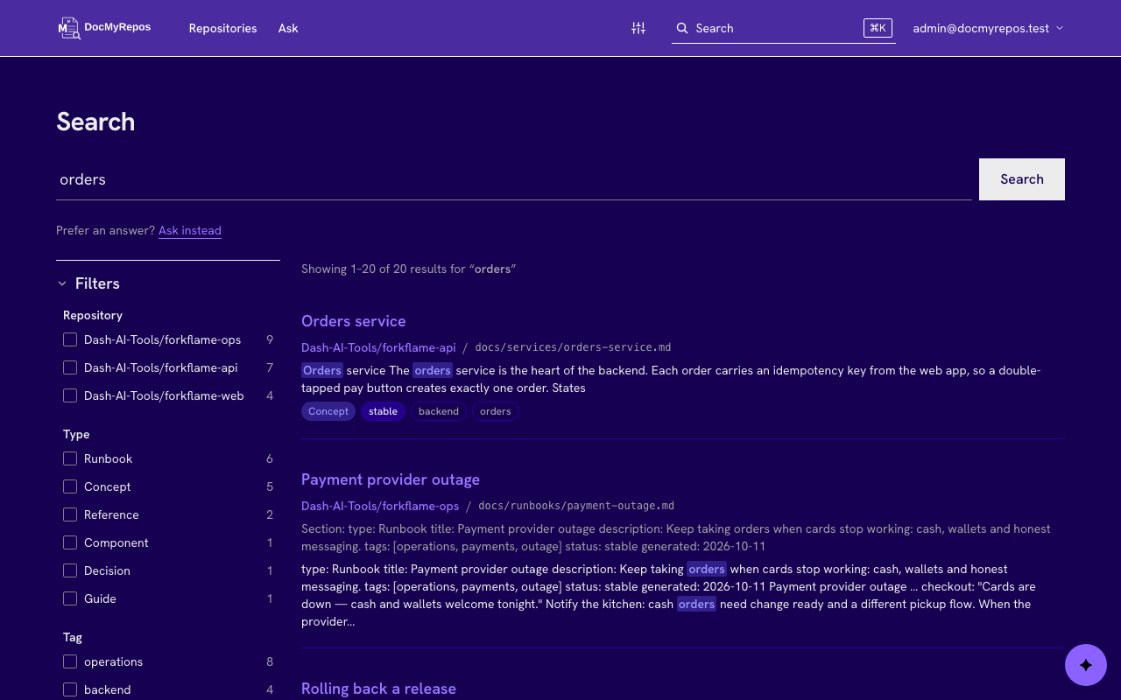Focus the main search query field containing 'orders'
Image resolution: width=1121 pixels, height=700 pixels.
pos(514,179)
